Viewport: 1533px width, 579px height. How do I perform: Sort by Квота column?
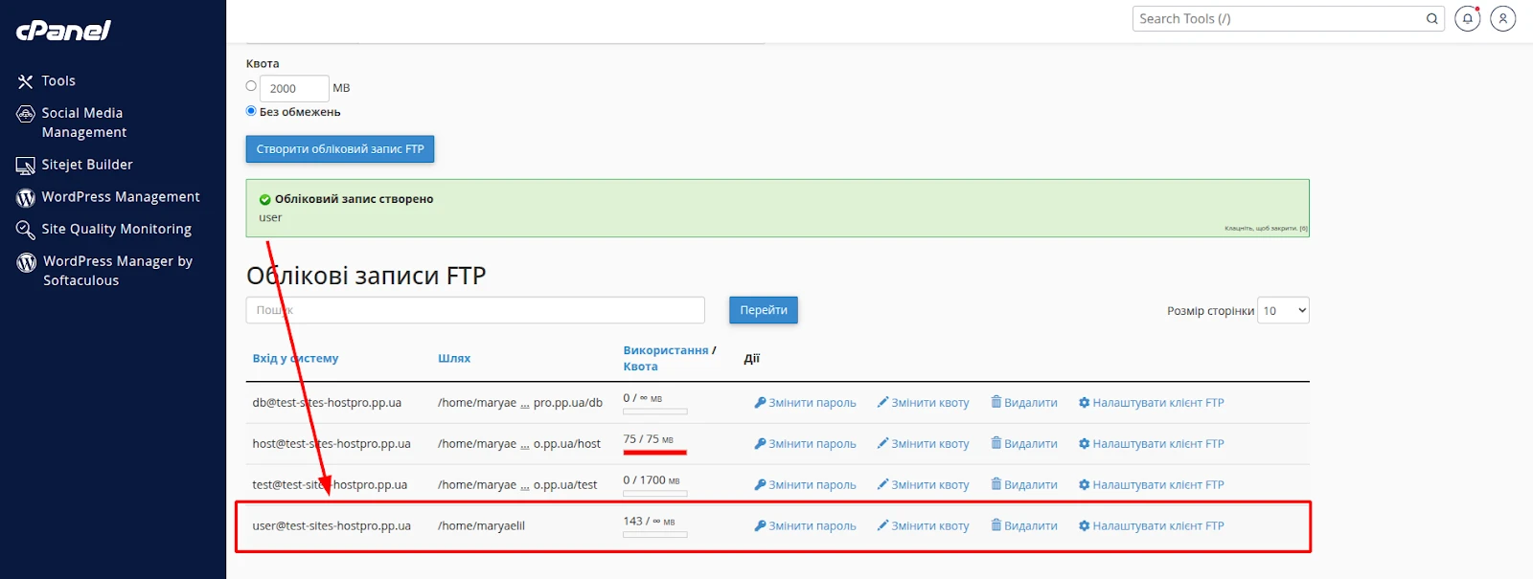tap(640, 367)
